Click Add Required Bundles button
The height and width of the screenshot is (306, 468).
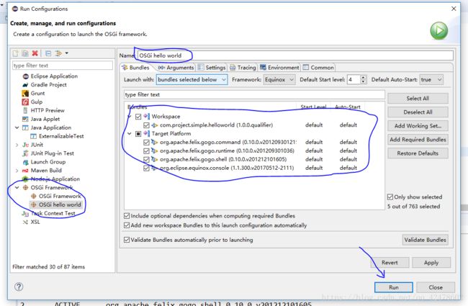[418, 140]
